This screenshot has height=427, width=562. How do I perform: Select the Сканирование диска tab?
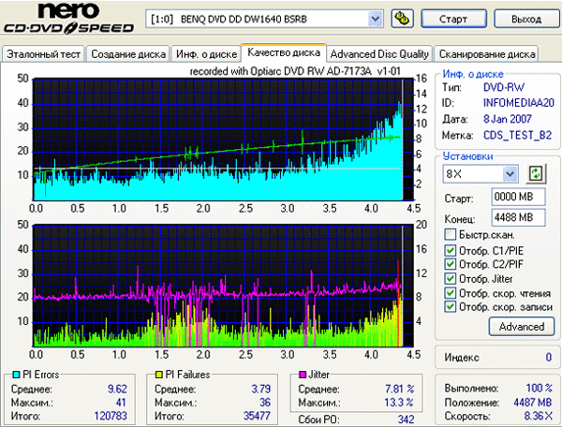tap(487, 53)
